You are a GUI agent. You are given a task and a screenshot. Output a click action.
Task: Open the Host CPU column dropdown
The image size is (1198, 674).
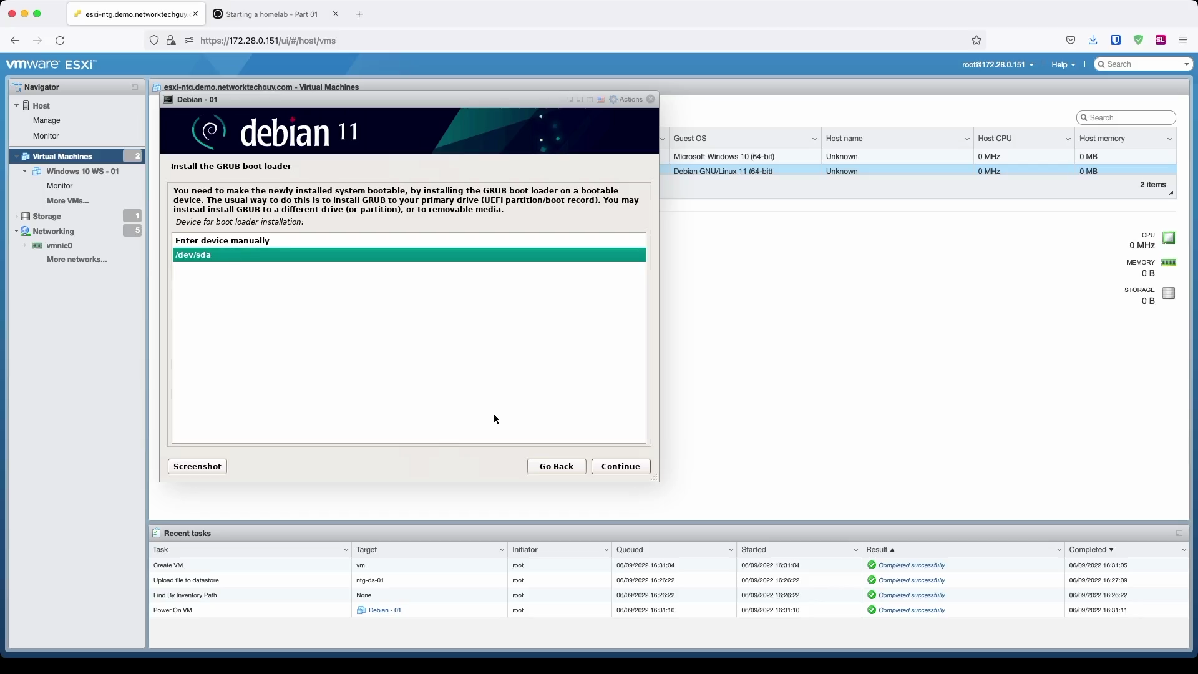pyautogui.click(x=1068, y=139)
